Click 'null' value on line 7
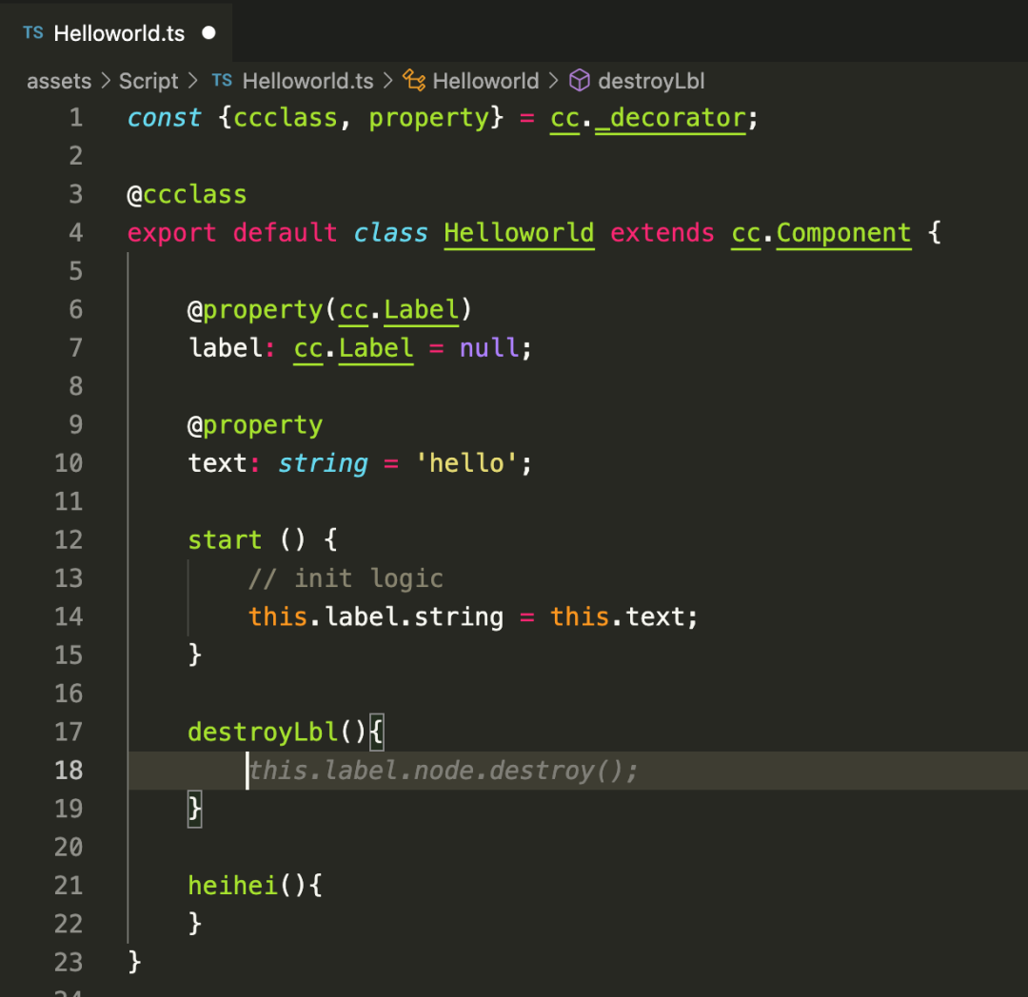This screenshot has height=997, width=1028. (x=489, y=348)
